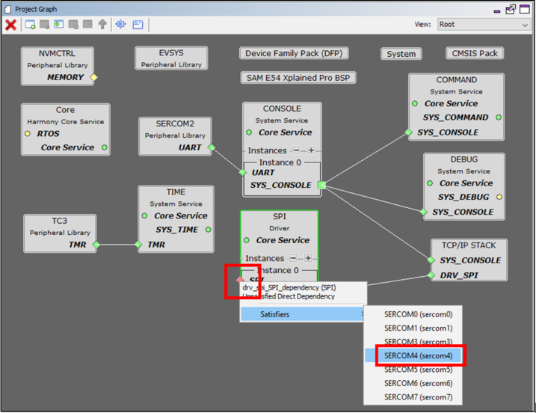Image resolution: width=536 pixels, height=413 pixels.
Task: Click the TIME block title
Action: (176, 192)
